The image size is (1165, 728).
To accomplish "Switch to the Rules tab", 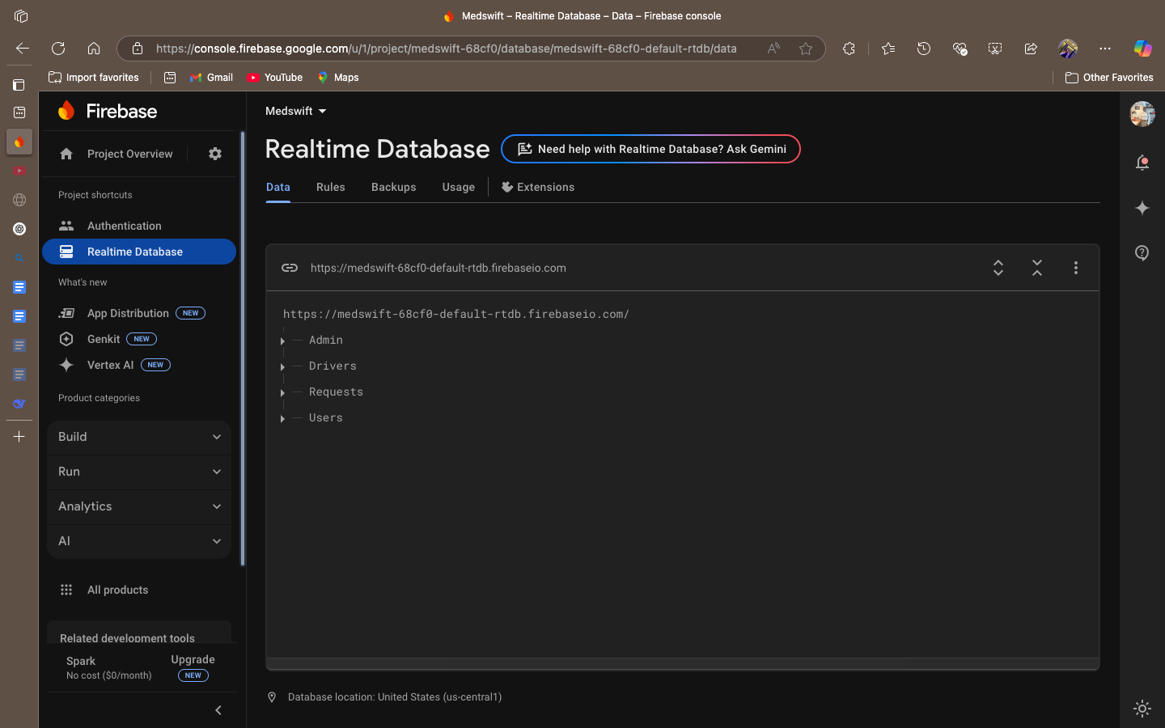I will click(331, 187).
